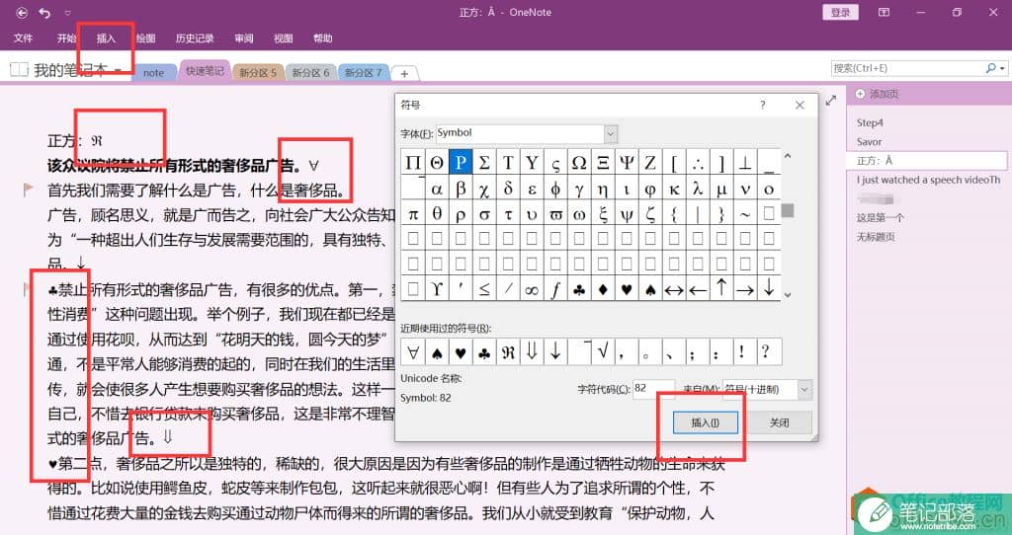Screen dimensions: 1012x535
Task: Open the 审阅 ribbon tab
Action: (243, 38)
